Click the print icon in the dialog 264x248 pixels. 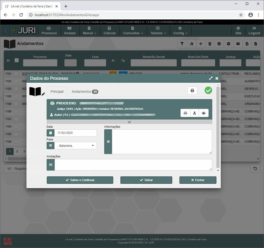192,91
